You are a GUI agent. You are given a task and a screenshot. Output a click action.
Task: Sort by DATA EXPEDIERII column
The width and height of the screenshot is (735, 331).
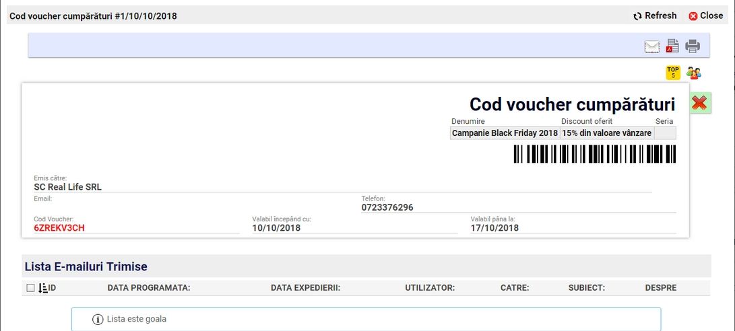[x=305, y=288]
